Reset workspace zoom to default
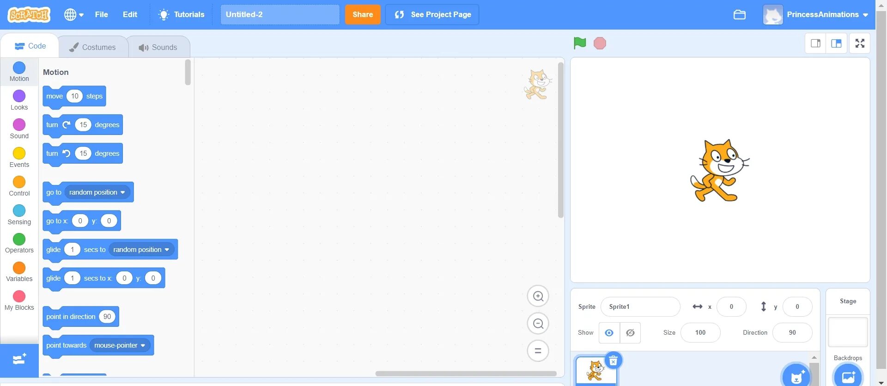 538,351
